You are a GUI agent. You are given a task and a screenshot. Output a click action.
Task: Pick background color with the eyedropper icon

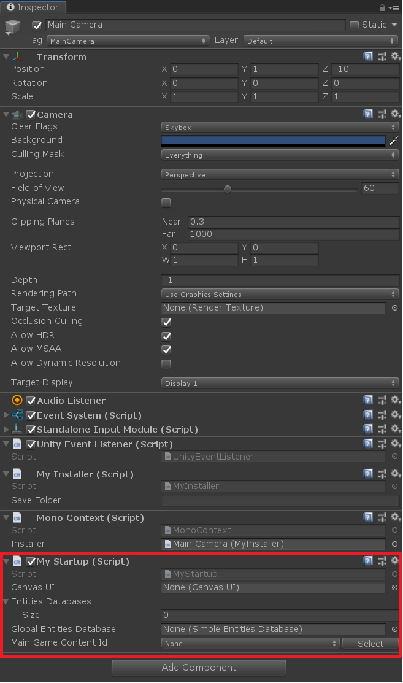393,141
